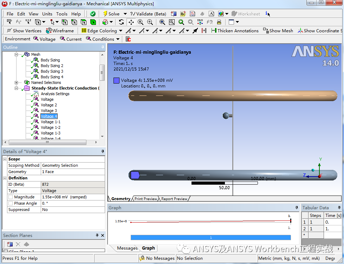This screenshot has height=264, width=344.
Task: Collapse the Steady-State Electric Conduction node
Action: [16, 88]
